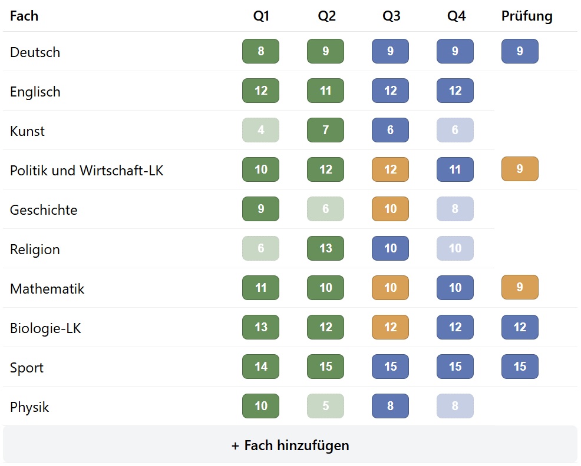Click the Physik Q3 grade 8
Viewport: 581px width, 466px height.
pyautogui.click(x=390, y=406)
